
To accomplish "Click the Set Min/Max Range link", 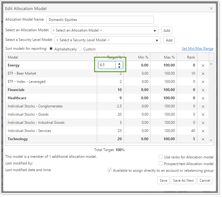I will tap(197, 49).
